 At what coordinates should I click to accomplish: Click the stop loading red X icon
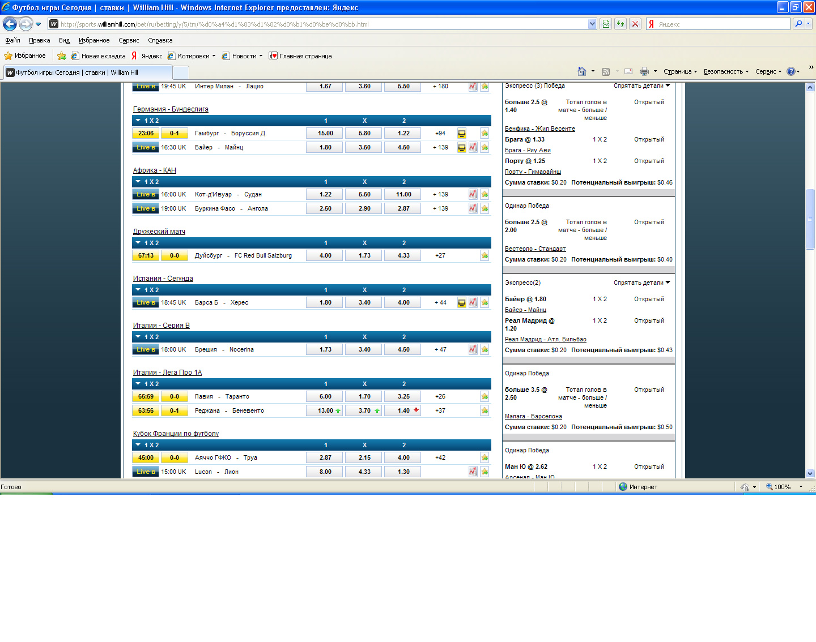pos(635,24)
